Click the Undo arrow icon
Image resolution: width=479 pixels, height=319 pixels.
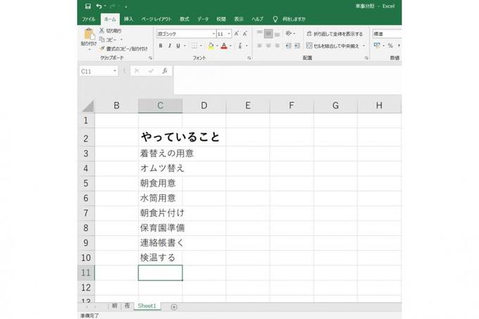tap(99, 6)
